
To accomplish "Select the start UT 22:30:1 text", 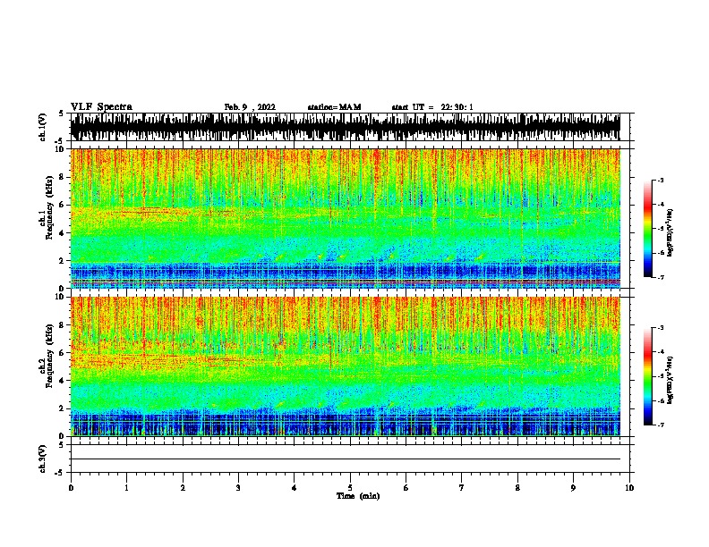I will pyautogui.click(x=432, y=107).
